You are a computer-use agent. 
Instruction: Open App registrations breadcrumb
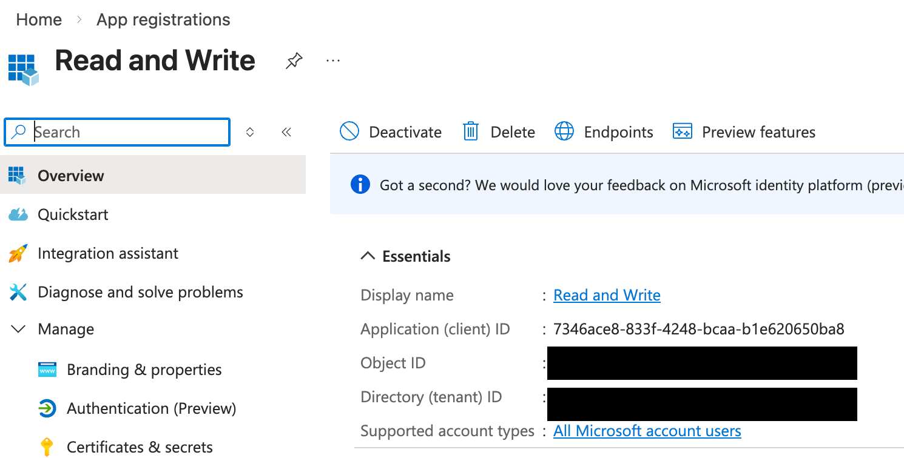(x=163, y=19)
